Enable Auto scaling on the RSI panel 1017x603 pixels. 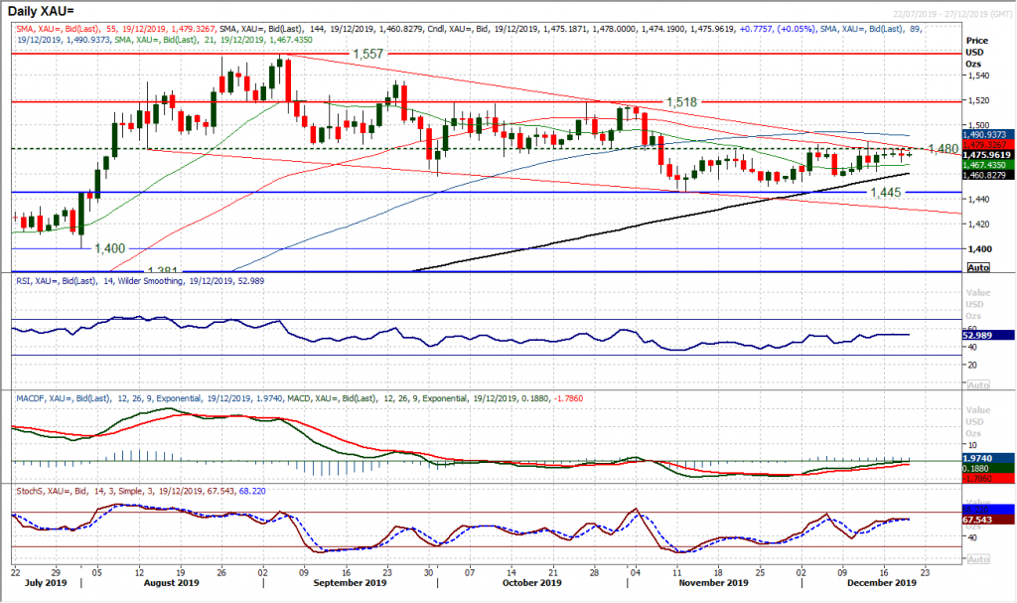[x=979, y=383]
